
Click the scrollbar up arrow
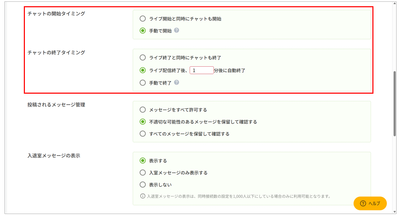click(395, 3)
